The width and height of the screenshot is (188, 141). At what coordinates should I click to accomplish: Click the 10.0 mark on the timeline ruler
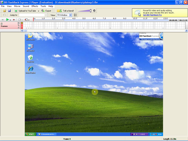(135, 19)
